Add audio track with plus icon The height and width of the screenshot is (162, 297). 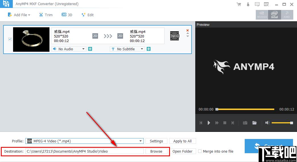click(90, 49)
